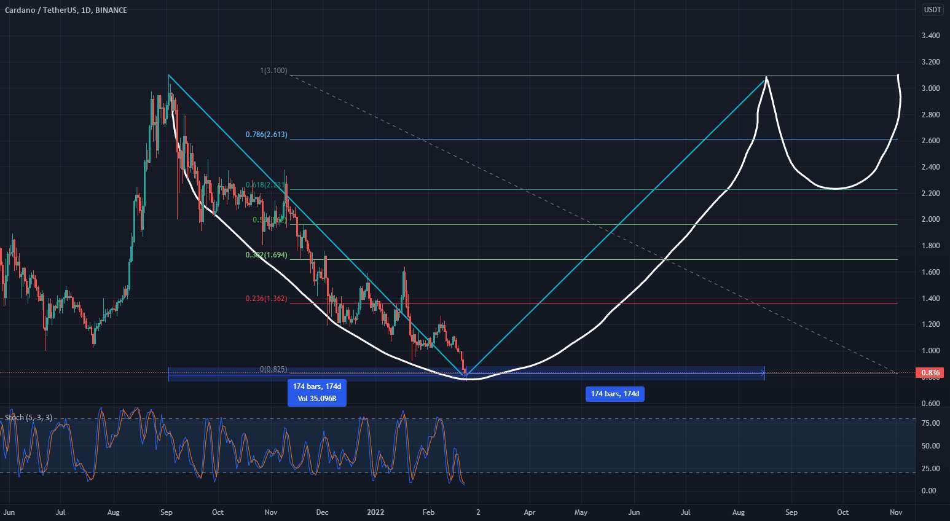
Task: Select the 174 bars, 174d label without volume
Action: (615, 394)
